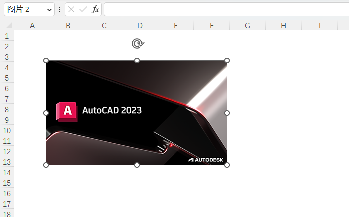
Task: Select row 6 header
Action: click(x=7, y=88)
